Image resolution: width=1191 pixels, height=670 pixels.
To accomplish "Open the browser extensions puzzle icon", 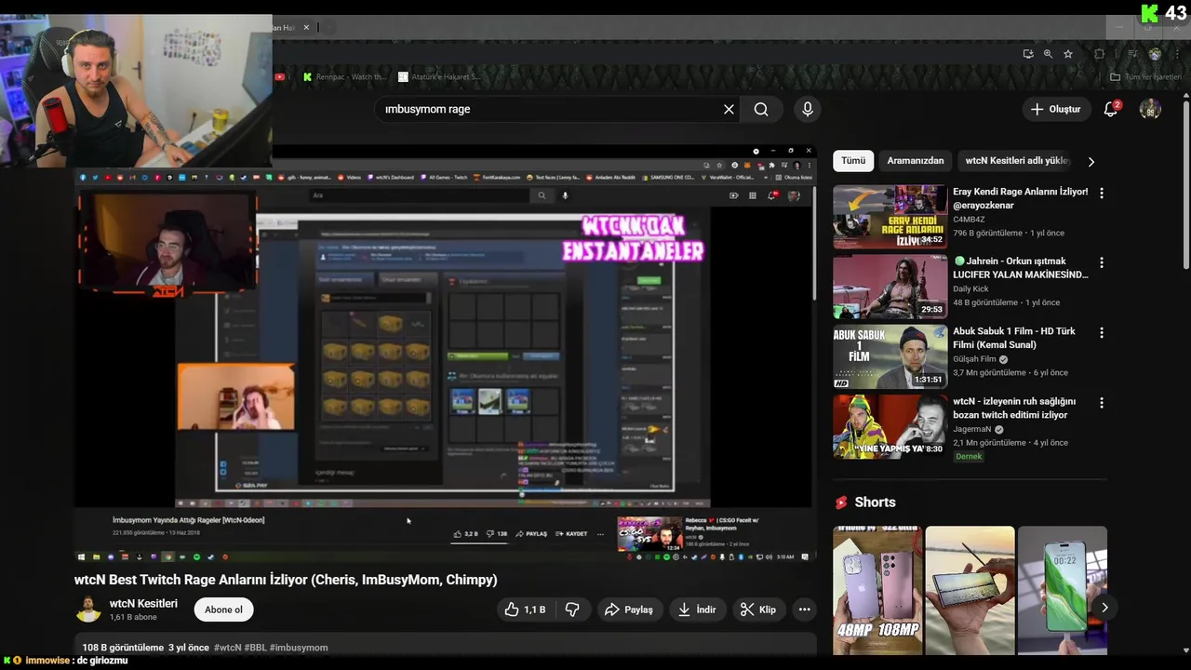I will [x=1099, y=54].
